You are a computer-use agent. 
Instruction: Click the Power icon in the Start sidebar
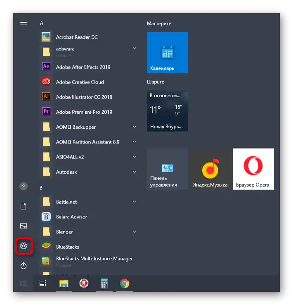[24, 266]
